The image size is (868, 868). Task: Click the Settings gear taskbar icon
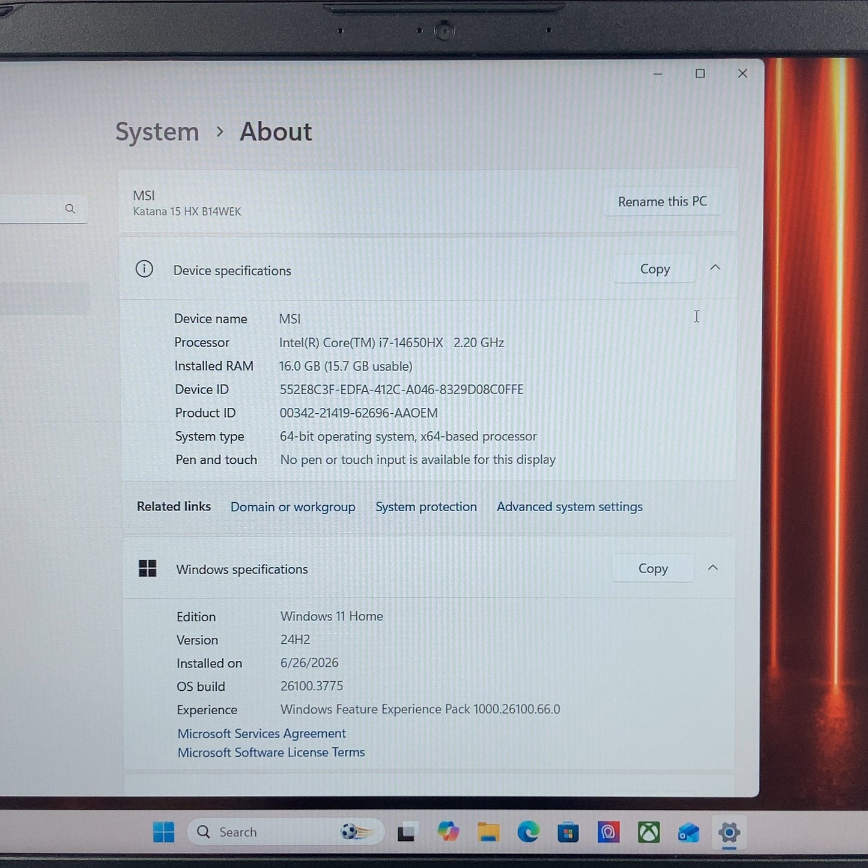[x=729, y=833]
